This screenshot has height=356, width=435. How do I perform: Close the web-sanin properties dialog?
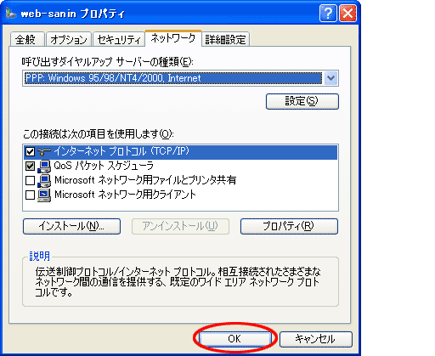pos(347,14)
